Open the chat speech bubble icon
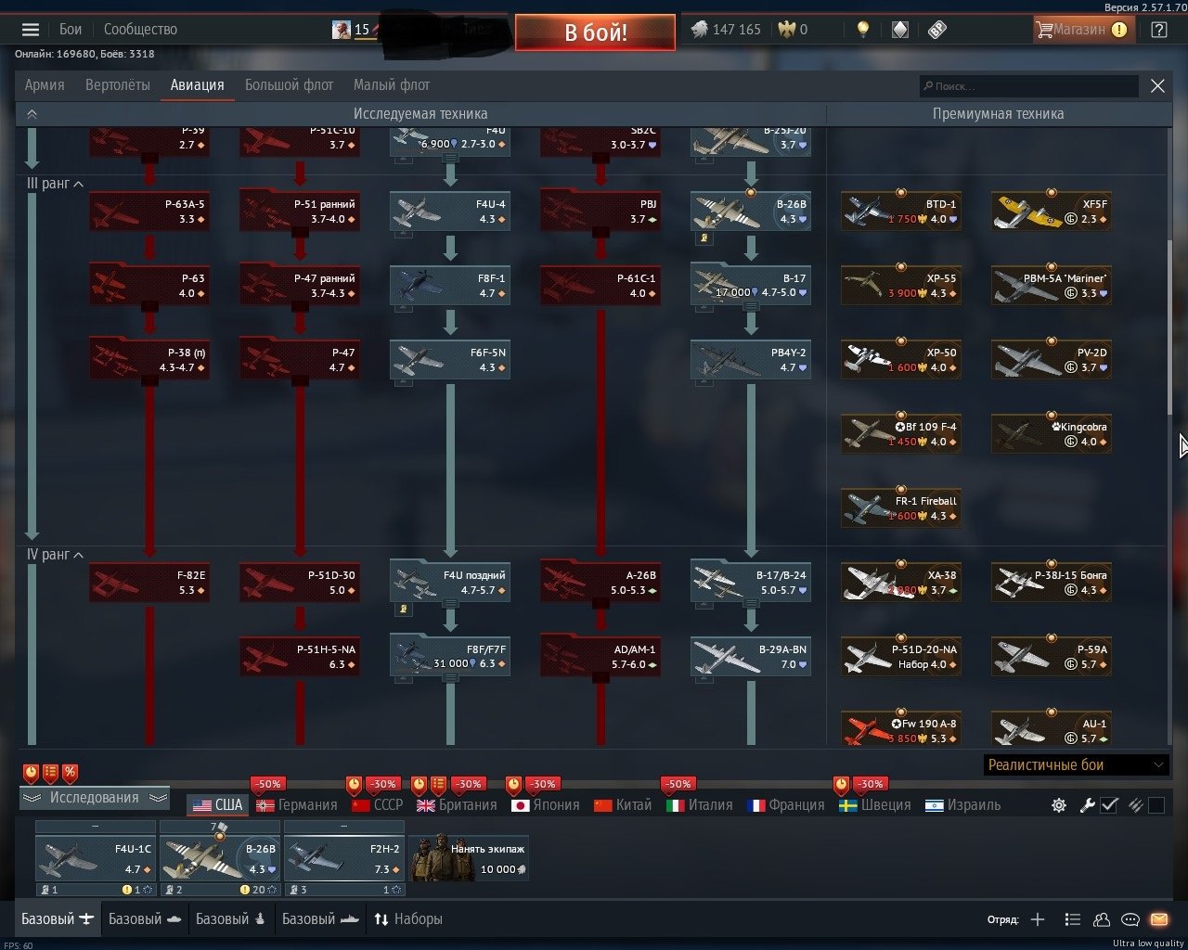The height and width of the screenshot is (950, 1188). click(1130, 919)
